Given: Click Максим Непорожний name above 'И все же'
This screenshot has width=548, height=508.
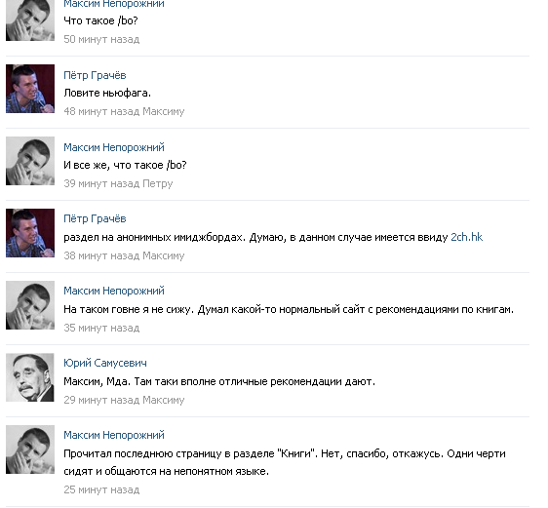Looking at the screenshot, I should tap(114, 147).
